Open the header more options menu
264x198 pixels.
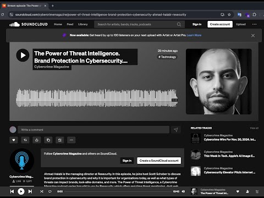click(x=254, y=24)
